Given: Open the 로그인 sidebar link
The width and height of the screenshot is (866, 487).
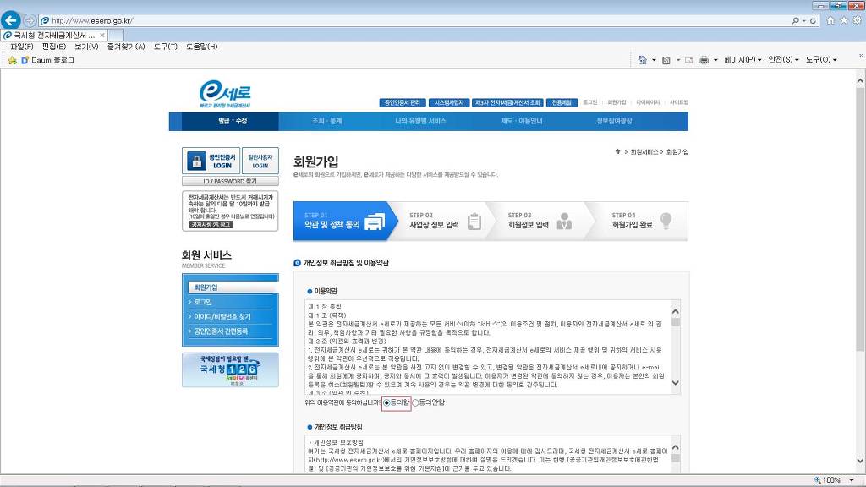Looking at the screenshot, I should (x=203, y=302).
